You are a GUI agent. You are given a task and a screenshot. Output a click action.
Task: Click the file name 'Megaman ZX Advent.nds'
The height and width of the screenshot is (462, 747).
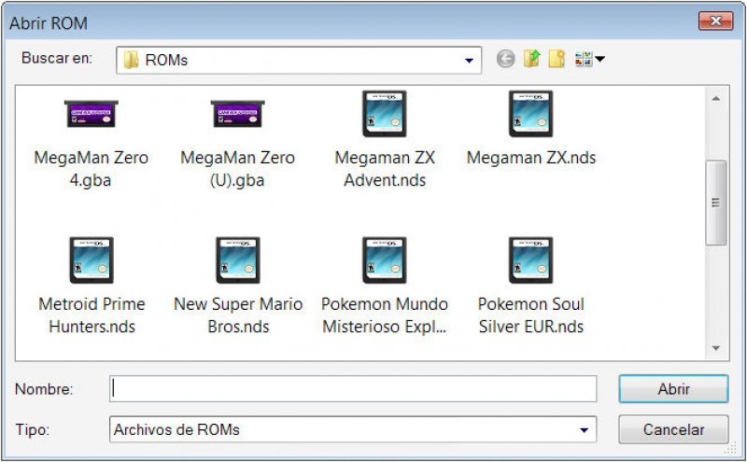(385, 169)
